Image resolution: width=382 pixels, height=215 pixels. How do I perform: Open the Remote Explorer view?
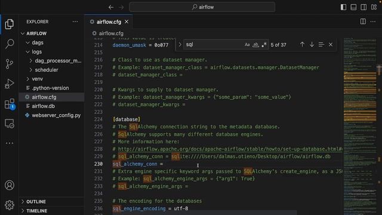(10, 124)
